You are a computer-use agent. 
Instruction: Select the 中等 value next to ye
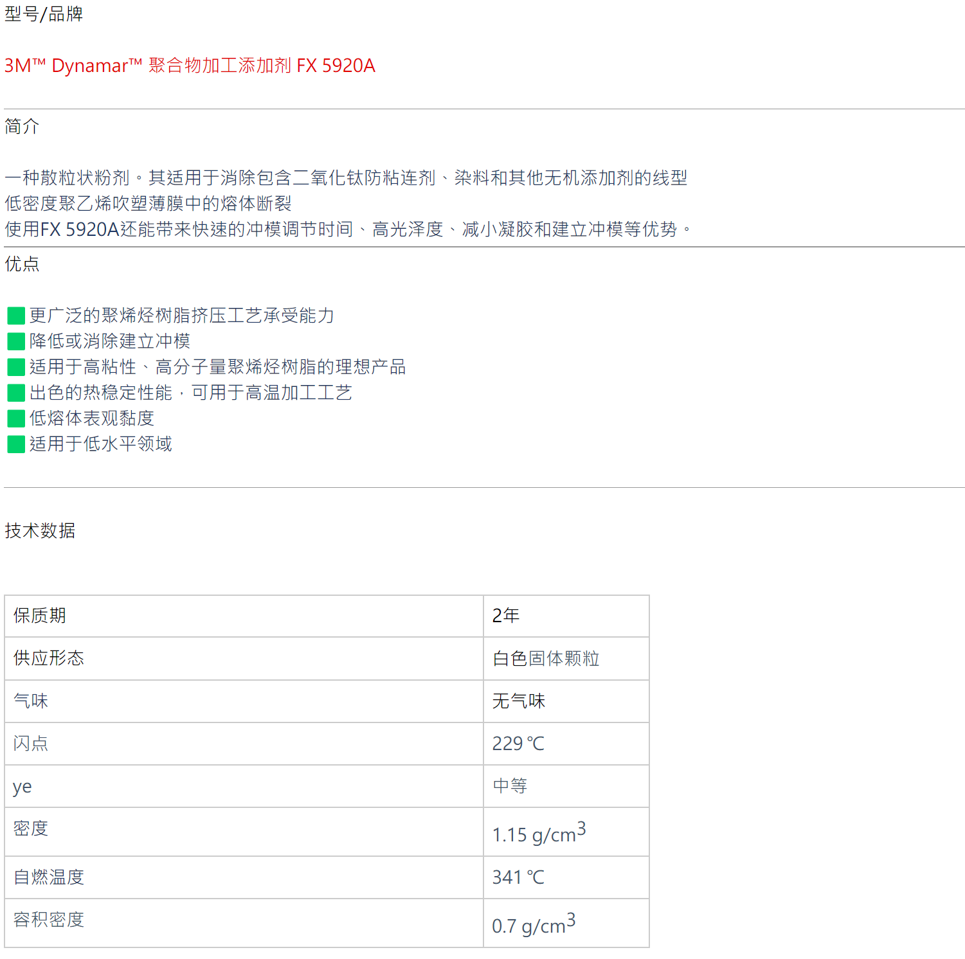coord(510,785)
